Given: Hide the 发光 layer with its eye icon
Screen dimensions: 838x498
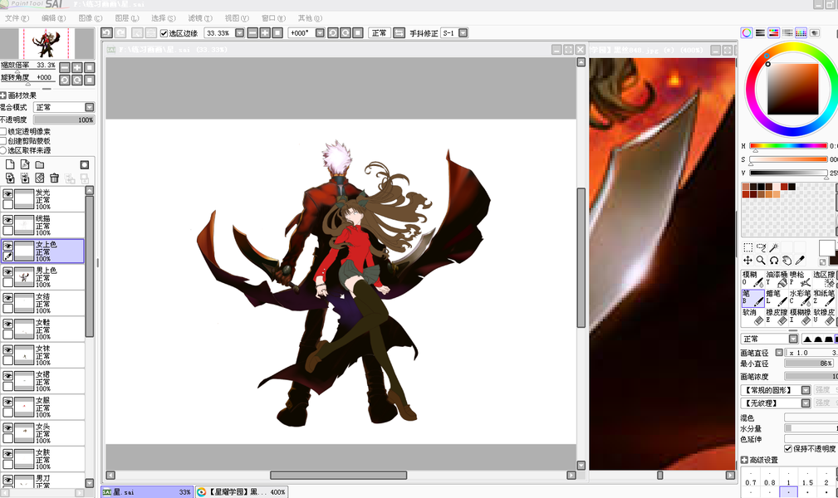Looking at the screenshot, I should coord(8,193).
